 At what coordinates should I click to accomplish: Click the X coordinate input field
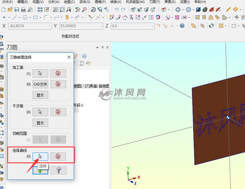pos(30,26)
